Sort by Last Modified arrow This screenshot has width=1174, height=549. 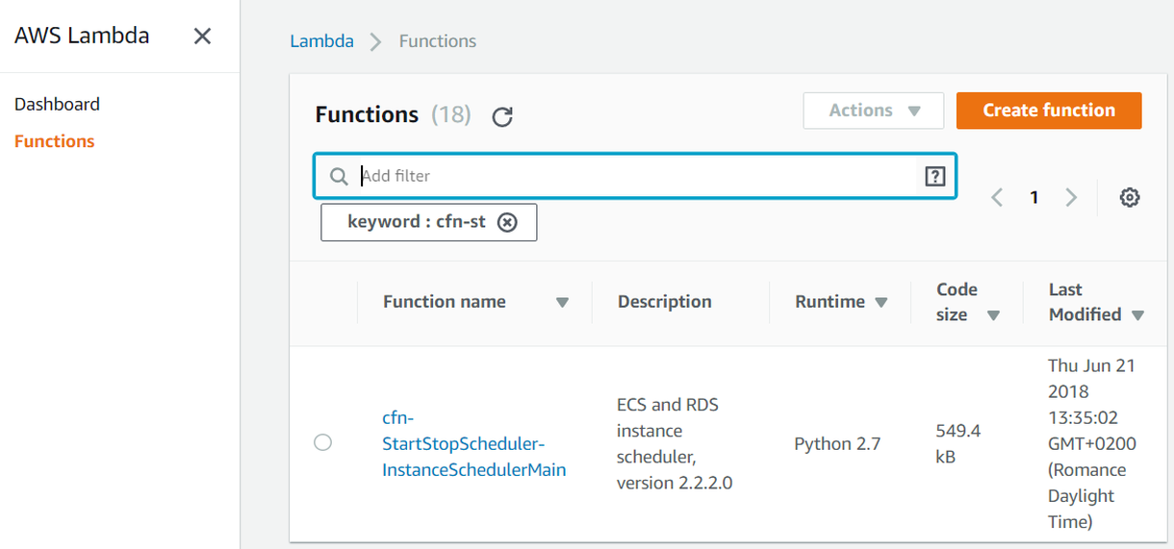(x=1138, y=315)
